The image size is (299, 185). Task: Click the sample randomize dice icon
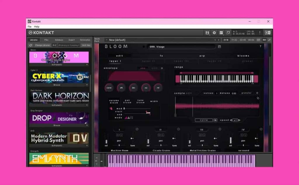(258, 98)
